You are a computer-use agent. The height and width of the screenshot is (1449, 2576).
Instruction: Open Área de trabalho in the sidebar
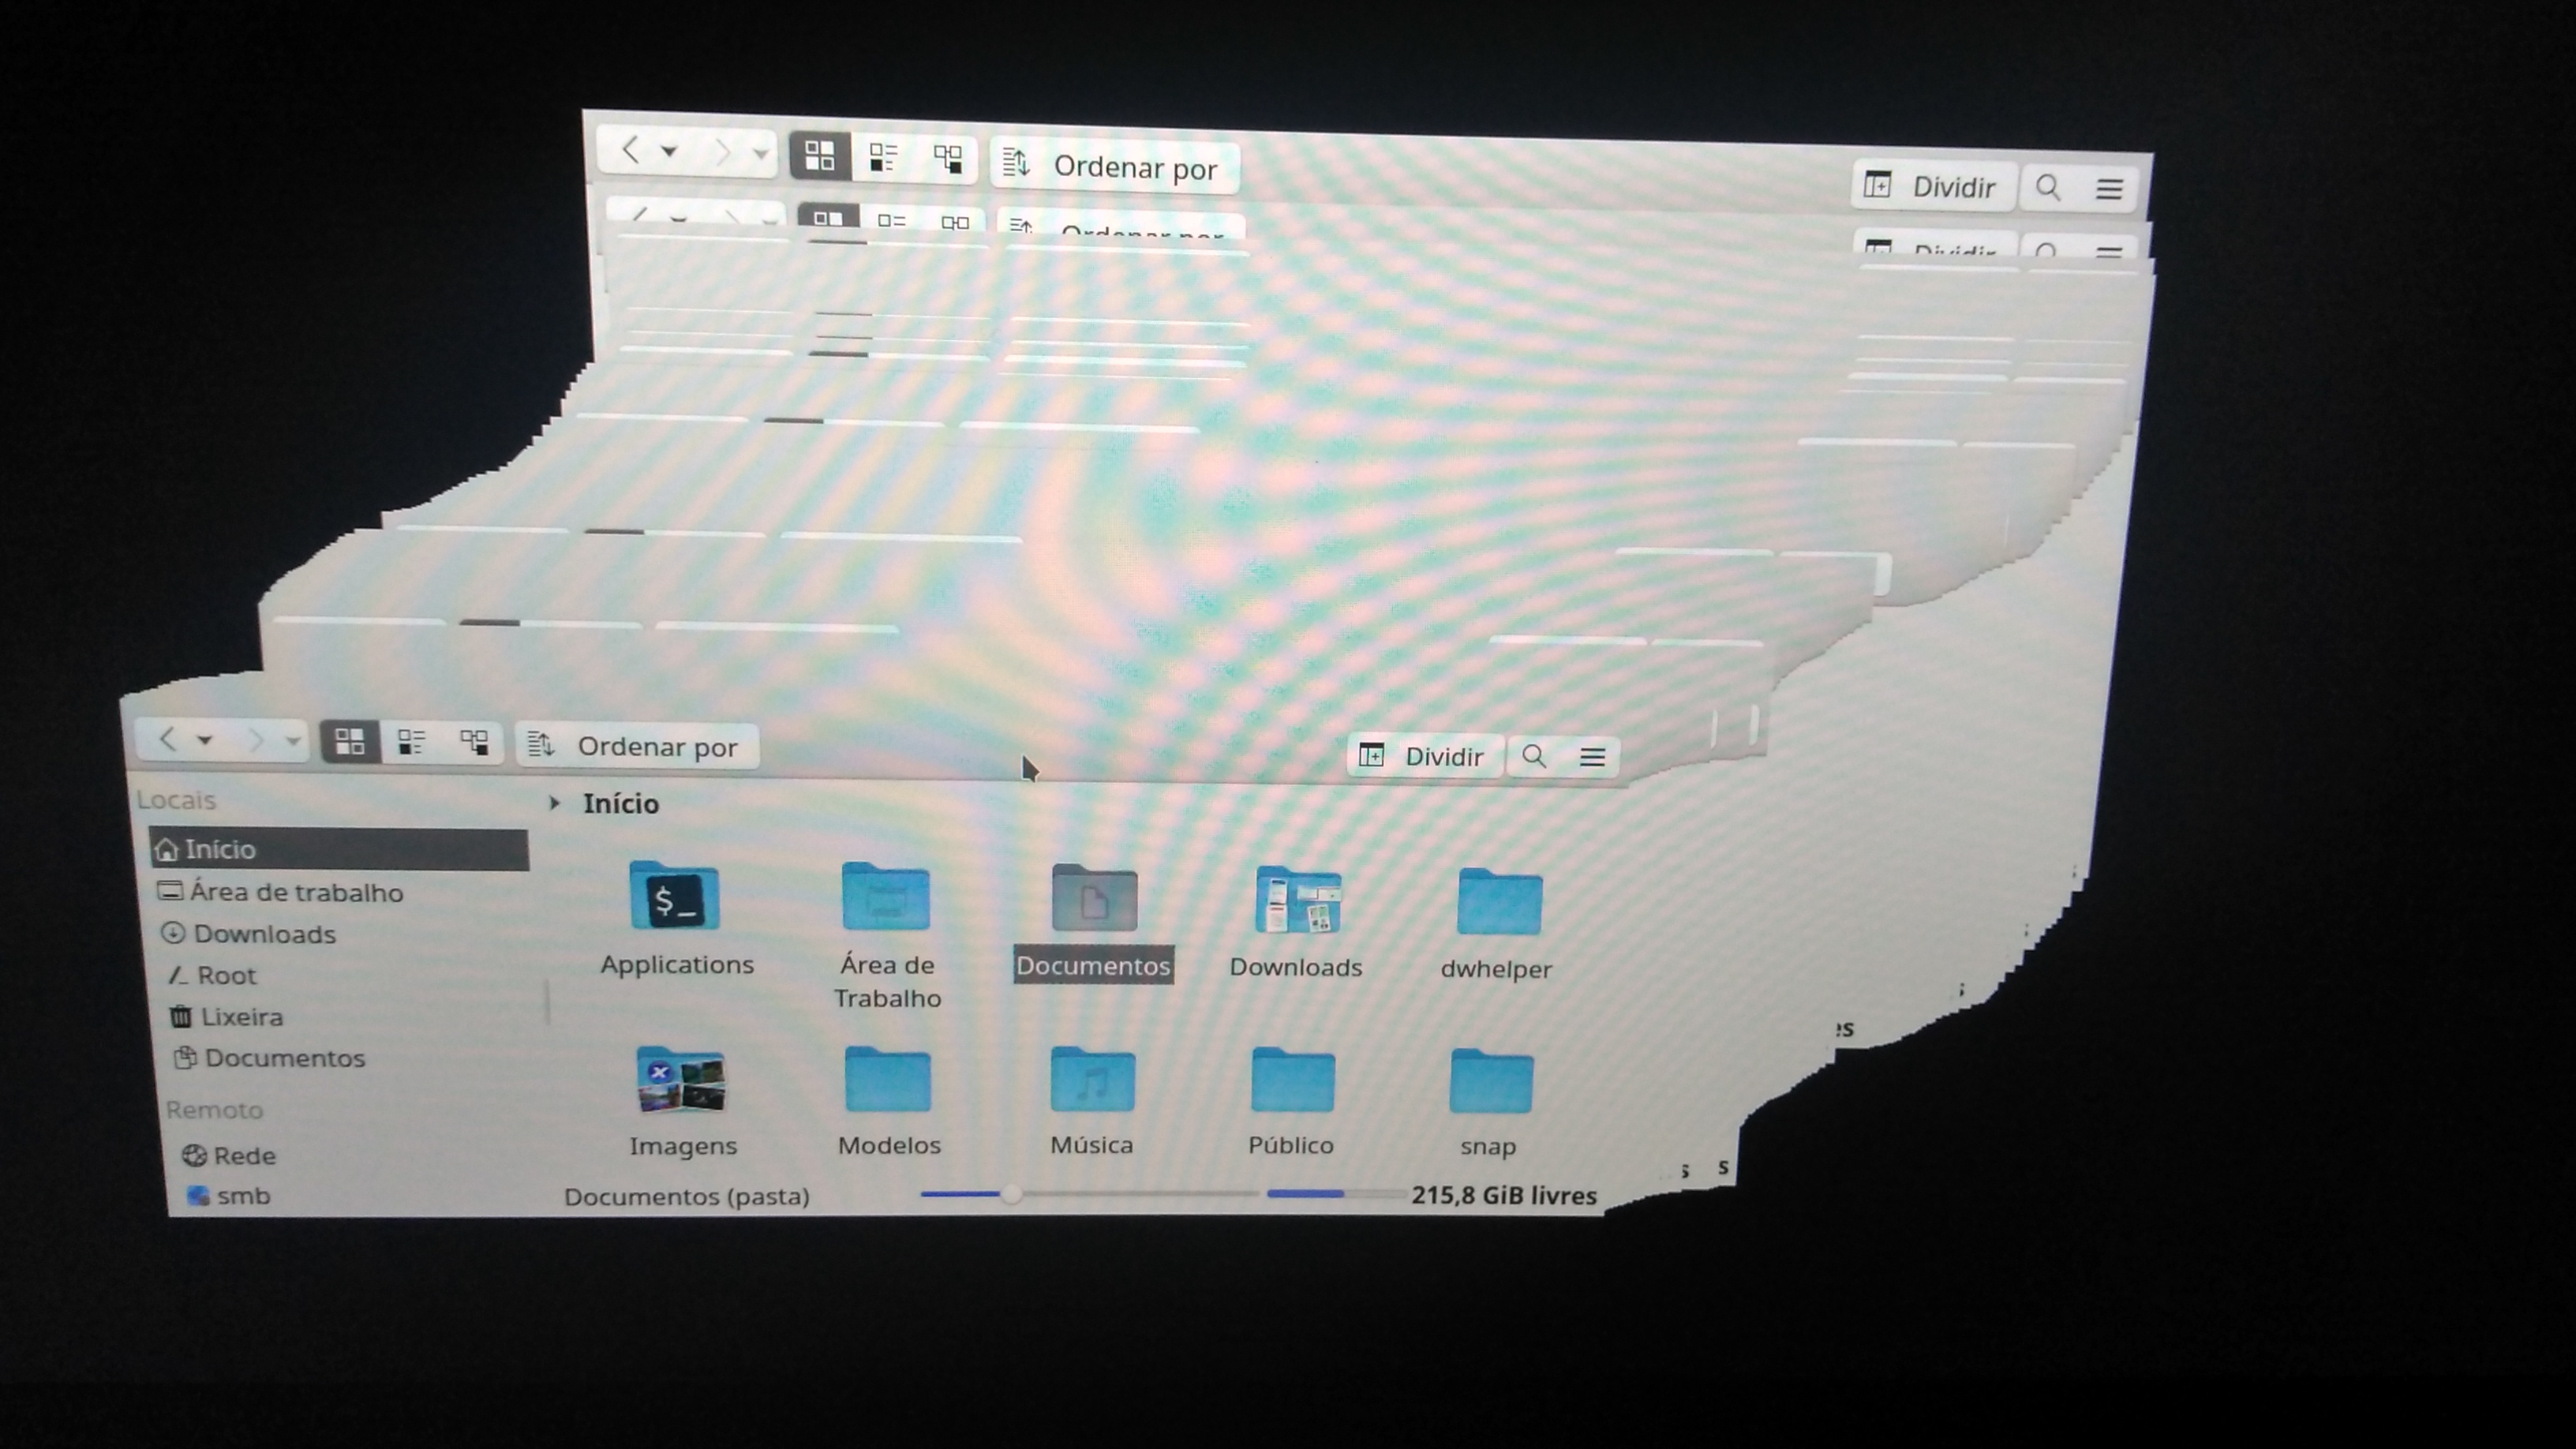click(281, 892)
